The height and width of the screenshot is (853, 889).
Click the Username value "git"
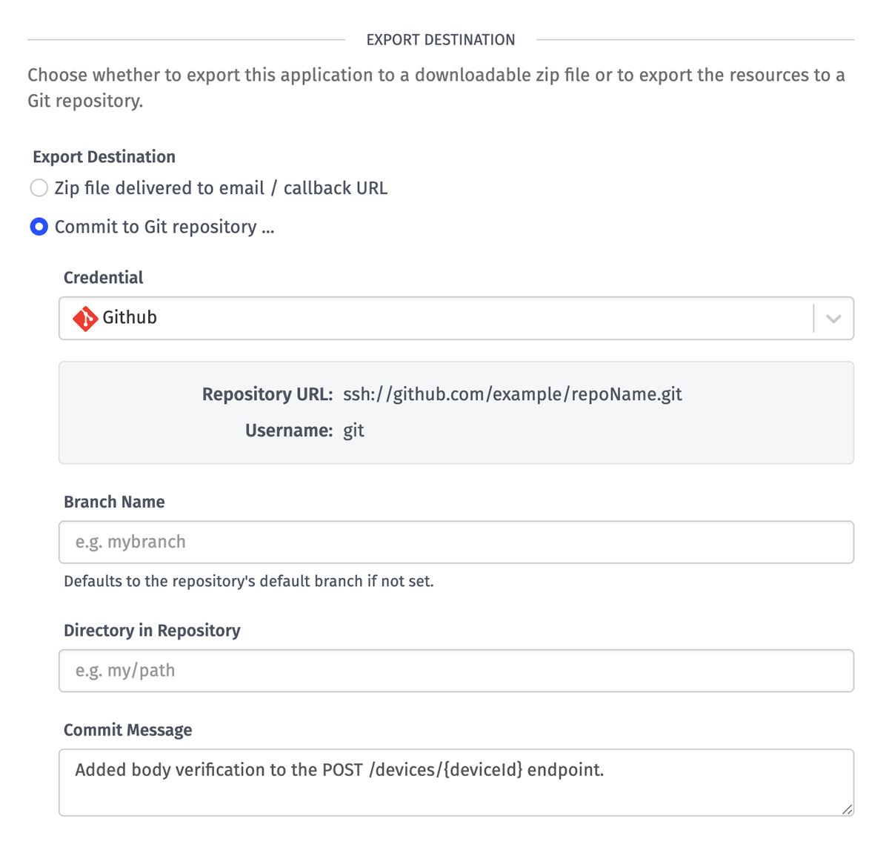click(x=353, y=431)
